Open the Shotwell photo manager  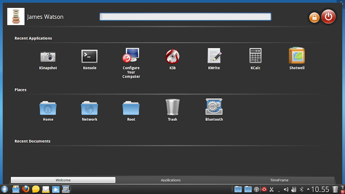pyautogui.click(x=297, y=55)
